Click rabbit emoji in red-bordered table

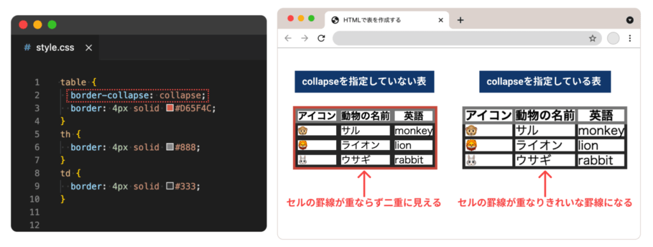tap(303, 160)
